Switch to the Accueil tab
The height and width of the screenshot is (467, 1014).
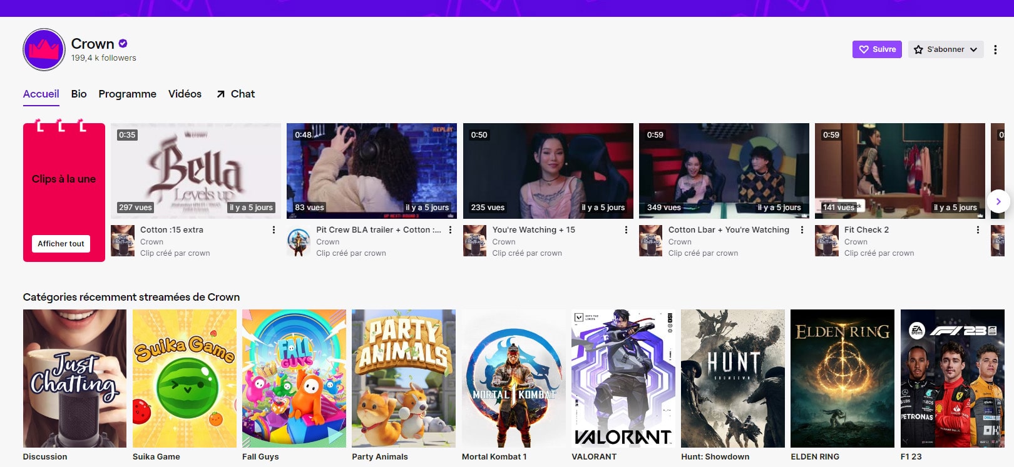[x=41, y=94]
